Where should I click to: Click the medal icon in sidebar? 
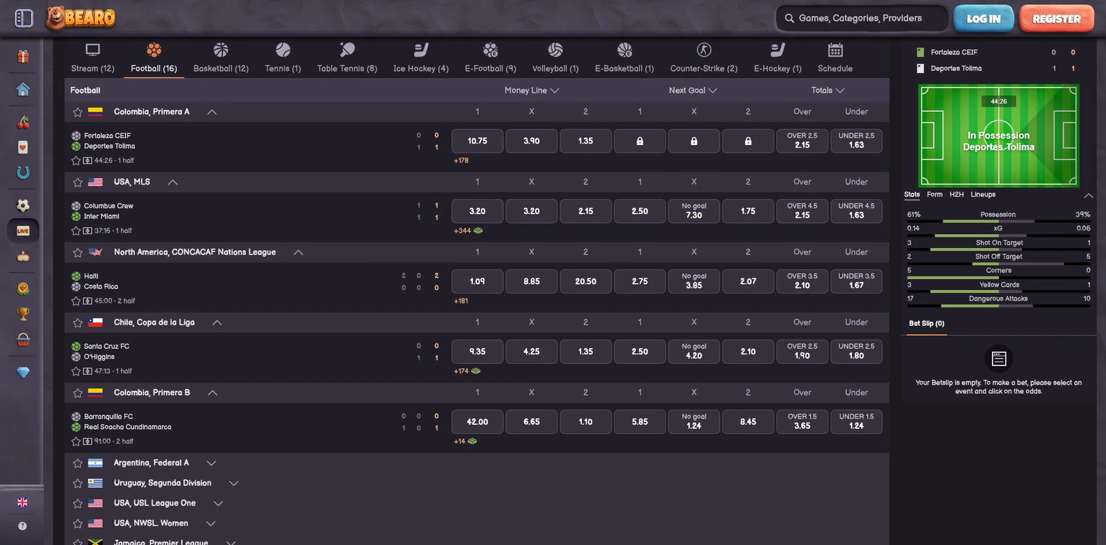pos(23,289)
